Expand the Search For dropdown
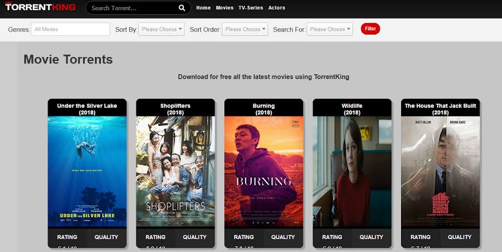502x252 pixels. (x=330, y=29)
